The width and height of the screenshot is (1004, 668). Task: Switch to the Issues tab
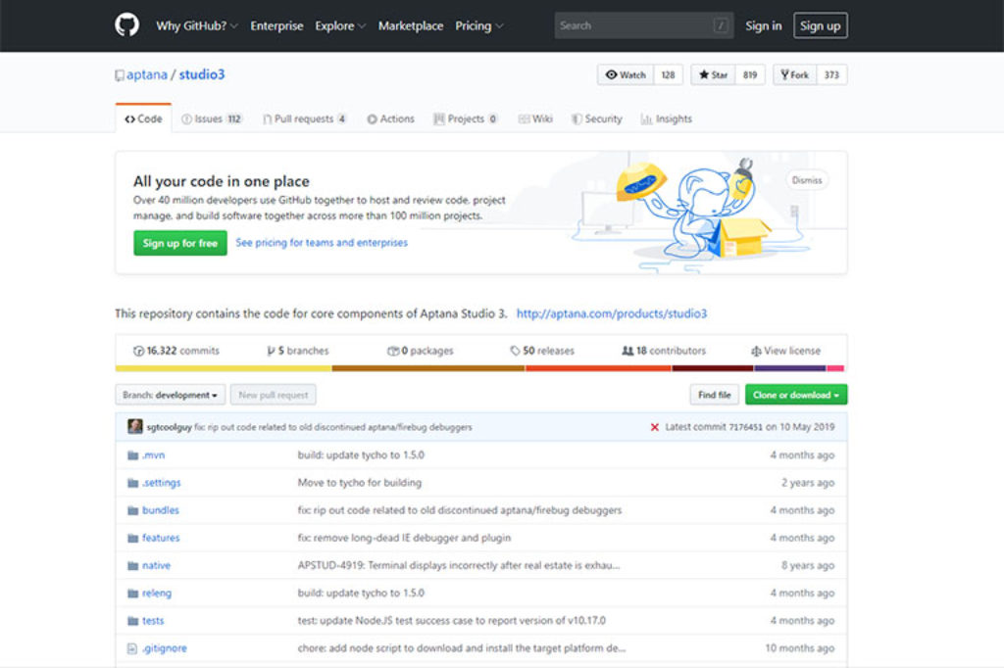[211, 119]
